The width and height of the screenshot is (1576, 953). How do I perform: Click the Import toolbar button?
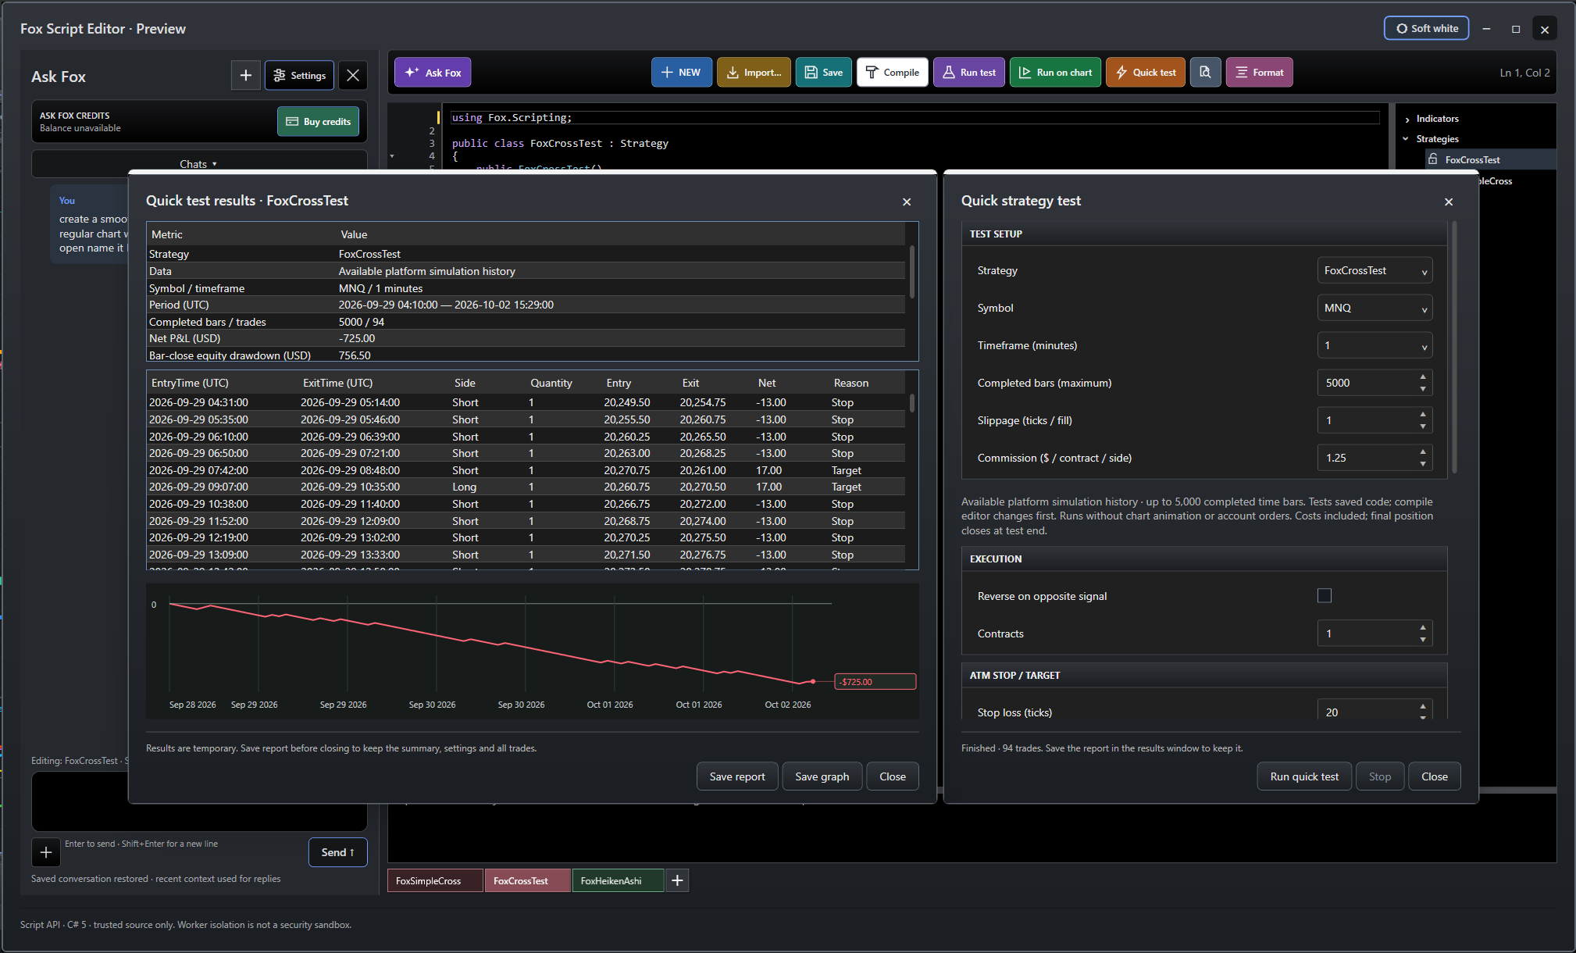[x=754, y=73]
